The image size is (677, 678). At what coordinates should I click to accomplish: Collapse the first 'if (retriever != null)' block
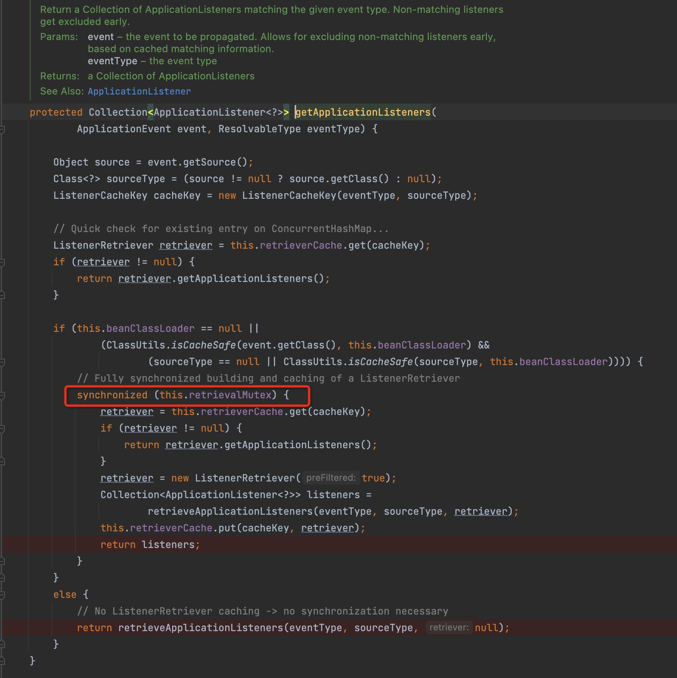point(2,262)
